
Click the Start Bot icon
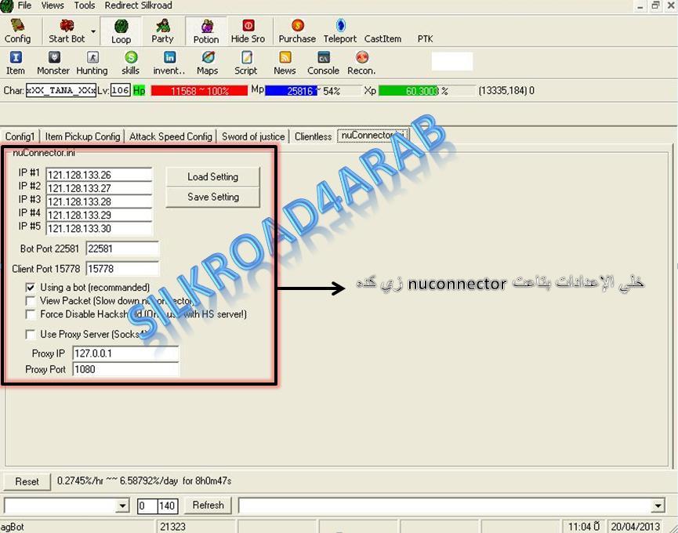coord(67,31)
